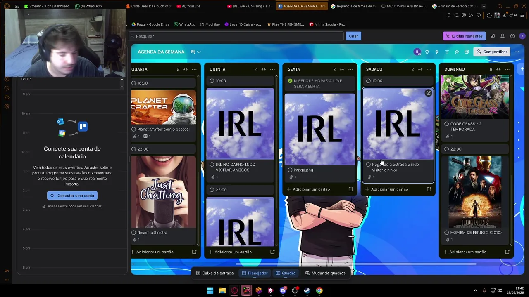Create card from template in SABADO list
529x297 pixels.
[429, 189]
